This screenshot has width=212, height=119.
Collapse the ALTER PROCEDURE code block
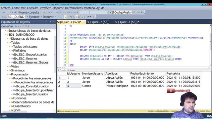coord(69,35)
